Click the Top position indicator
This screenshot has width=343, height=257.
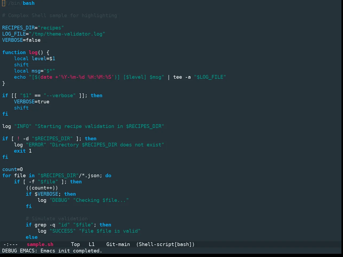(x=75, y=244)
